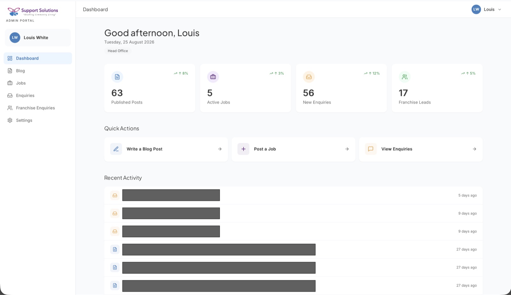Expand the Louis user menu chevron
This screenshot has width=511, height=295.
[500, 10]
